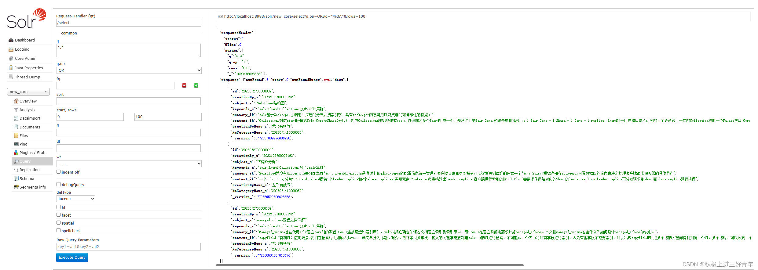Open the defType lucene dropdown
758x270 pixels.
(76, 199)
